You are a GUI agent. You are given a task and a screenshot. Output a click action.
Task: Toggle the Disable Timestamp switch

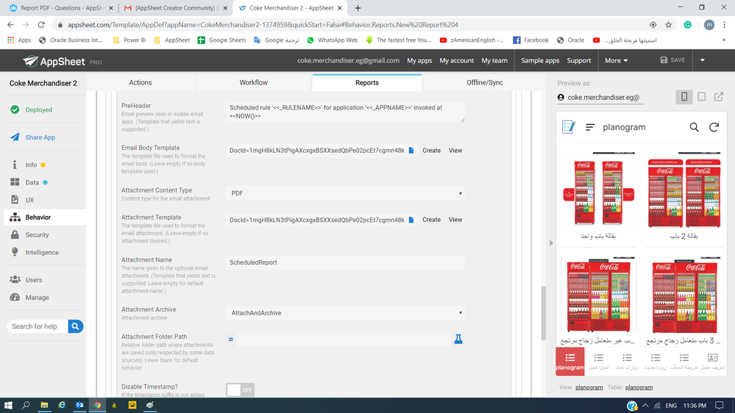(240, 389)
